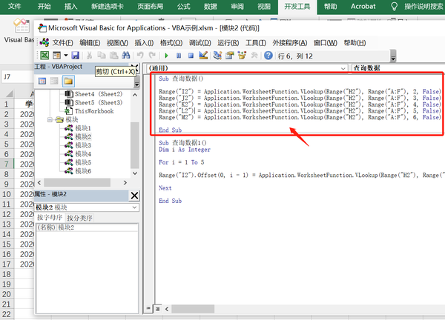Click the Paste clipboard icon
The width and height of the screenshot is (445, 320).
pos(113,56)
